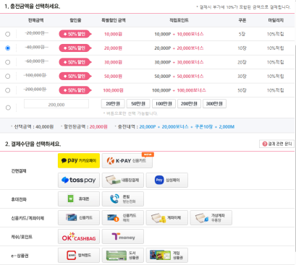
Task: Choose 컬쳐랜드 gift certificate payment
Action: 79,255
